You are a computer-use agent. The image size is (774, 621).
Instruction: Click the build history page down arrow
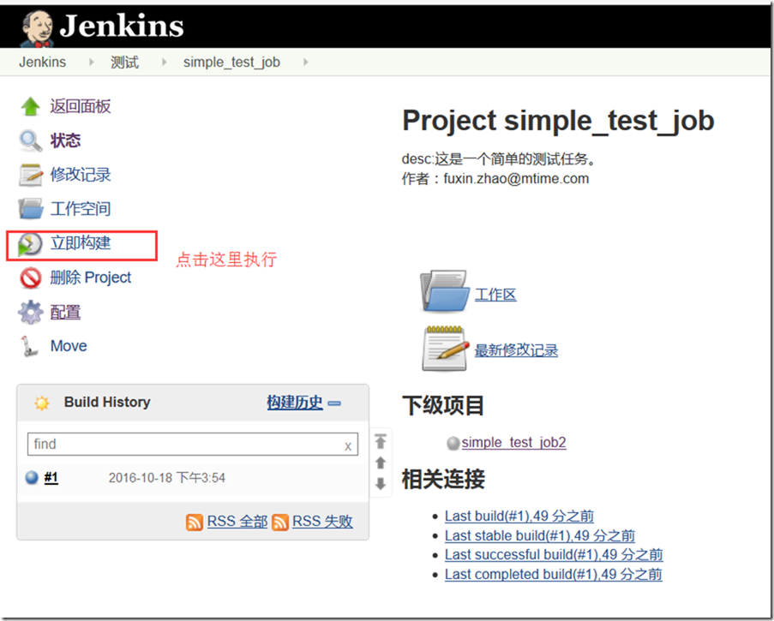point(381,483)
